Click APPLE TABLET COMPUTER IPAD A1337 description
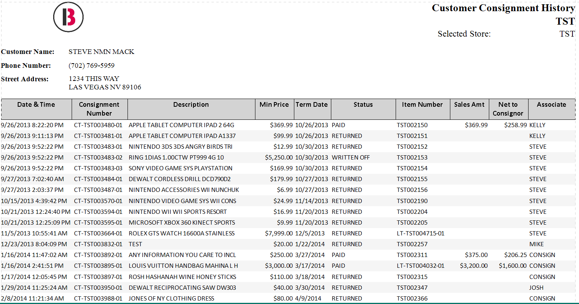The image size is (579, 304). [182, 136]
